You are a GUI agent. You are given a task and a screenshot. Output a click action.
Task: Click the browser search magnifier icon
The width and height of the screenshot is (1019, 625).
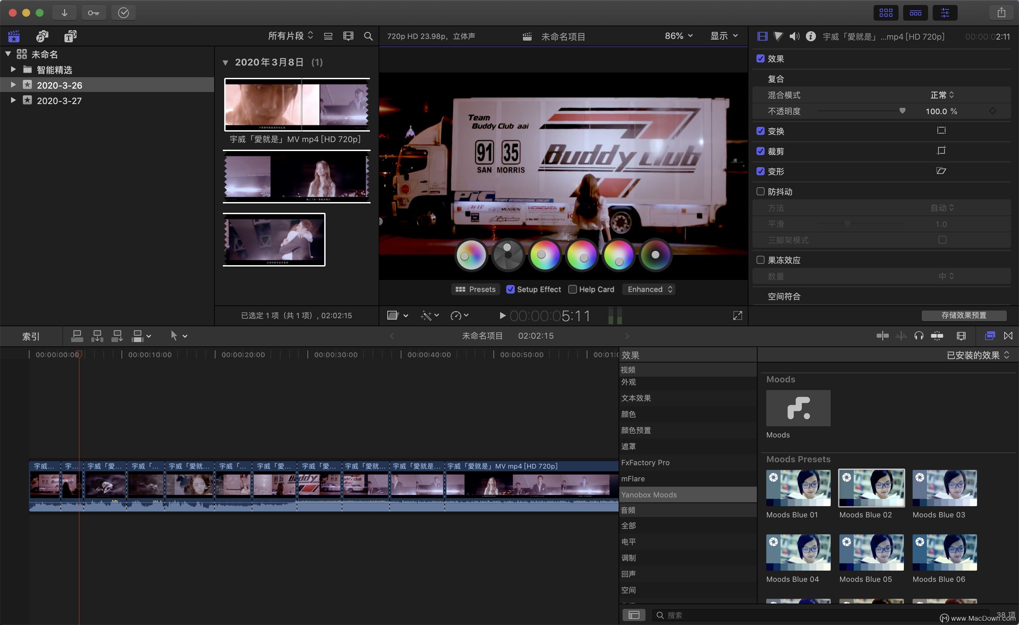point(368,36)
